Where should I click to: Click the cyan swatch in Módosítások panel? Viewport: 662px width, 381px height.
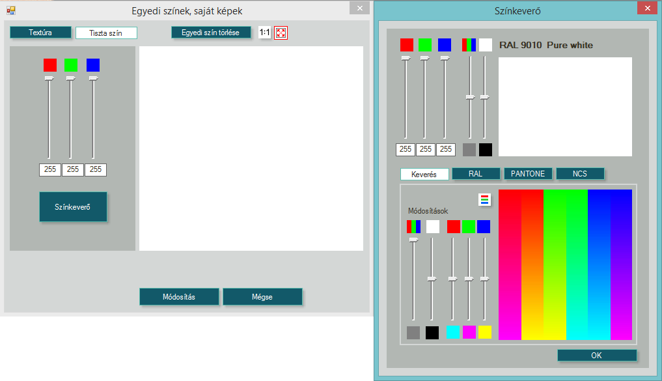click(x=453, y=332)
